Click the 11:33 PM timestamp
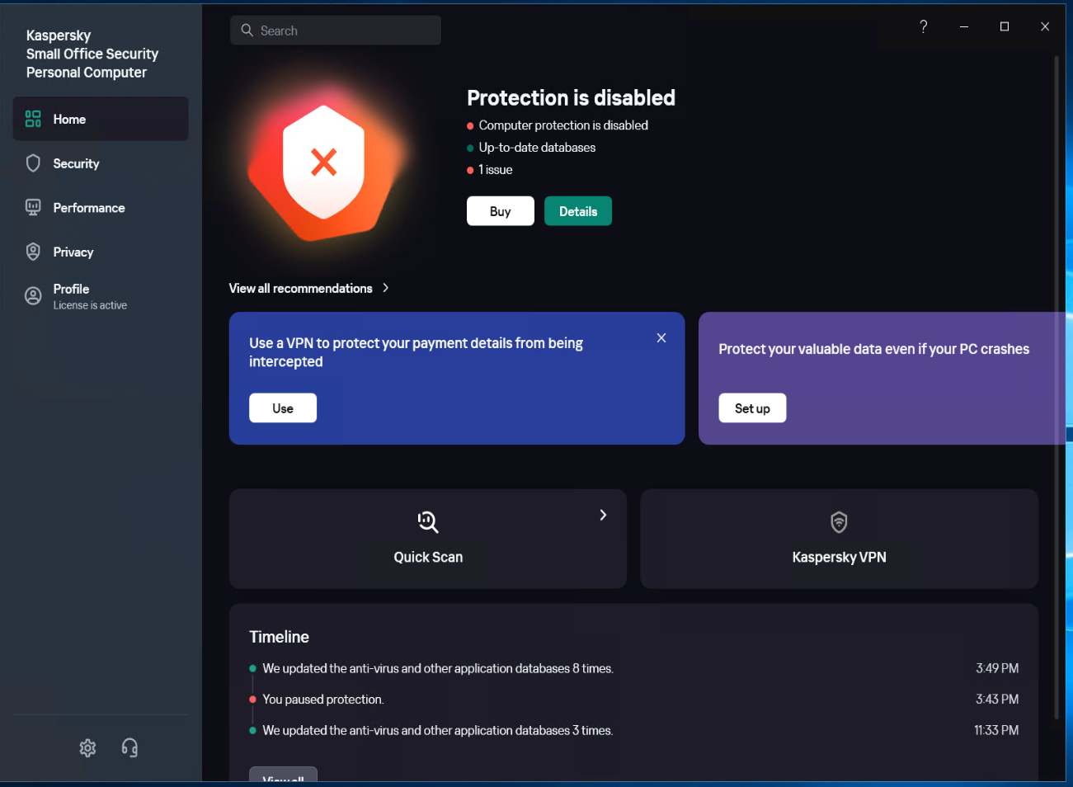 point(996,730)
